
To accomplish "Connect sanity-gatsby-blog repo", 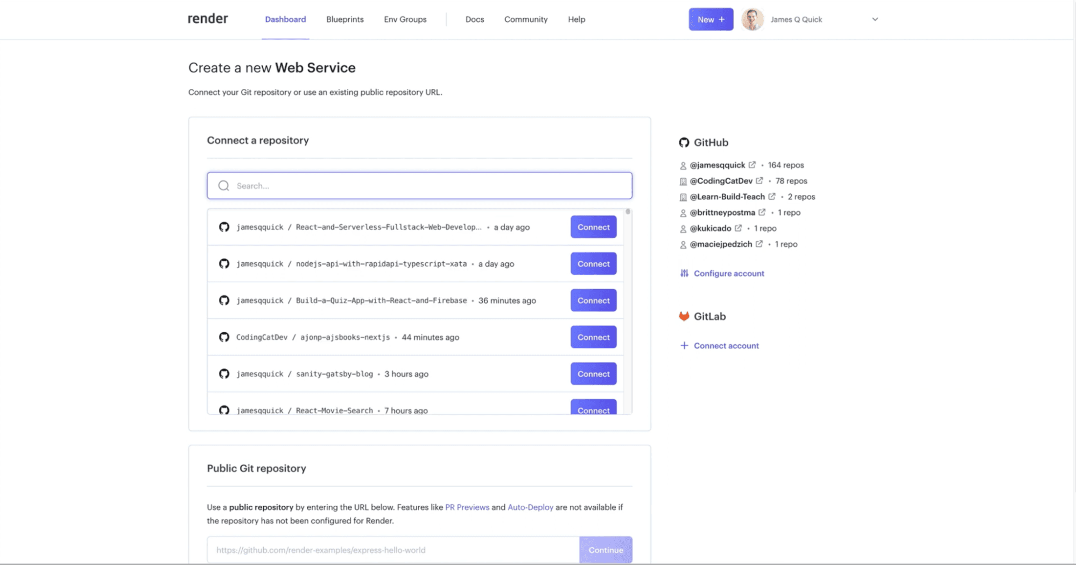I will 594,374.
